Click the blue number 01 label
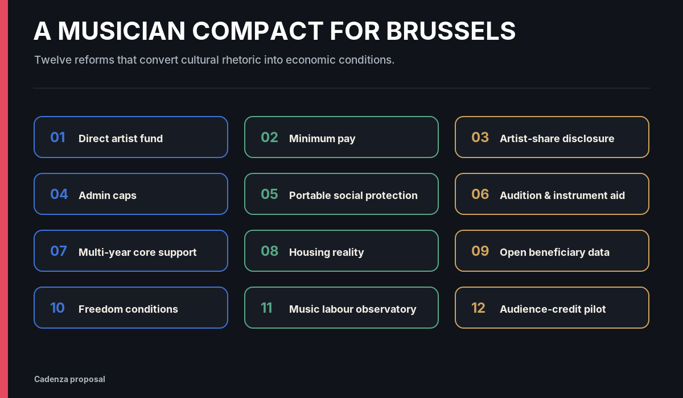 (57, 138)
